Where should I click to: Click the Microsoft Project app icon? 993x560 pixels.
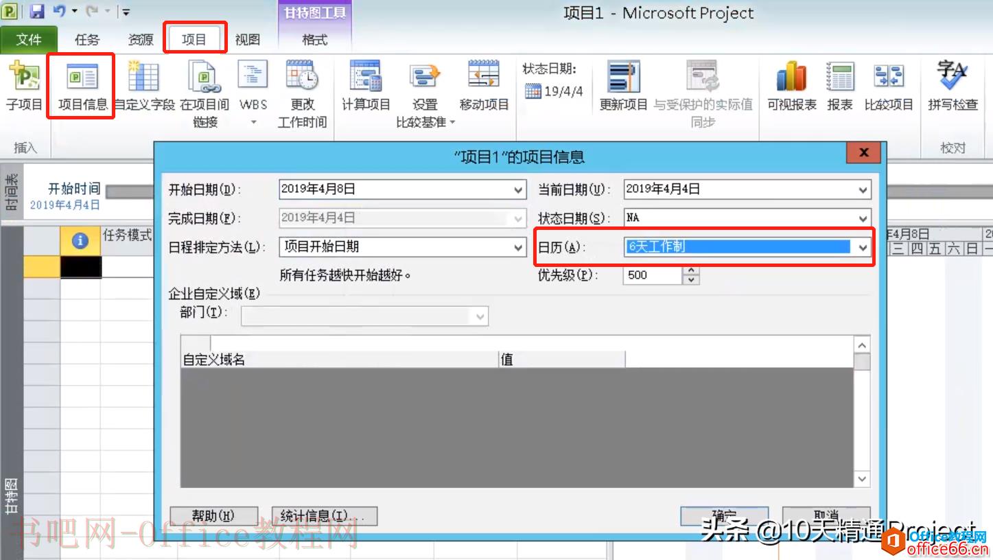point(10,12)
